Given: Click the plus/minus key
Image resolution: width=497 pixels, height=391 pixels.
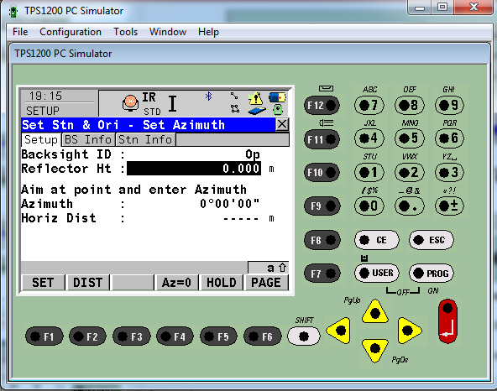Looking at the screenshot, I should click(x=449, y=206).
